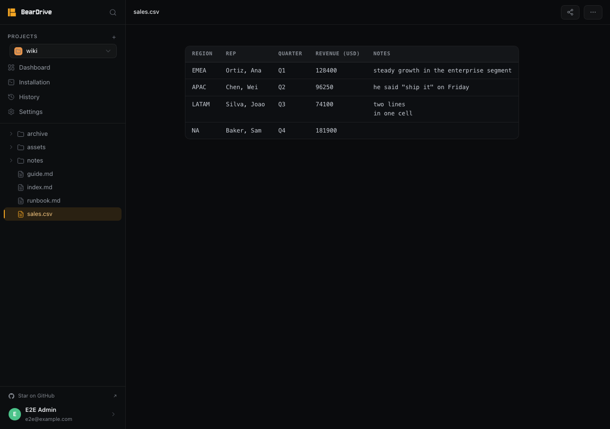Open Settings in sidebar
Viewport: 610px width, 429px height.
pyautogui.click(x=63, y=112)
